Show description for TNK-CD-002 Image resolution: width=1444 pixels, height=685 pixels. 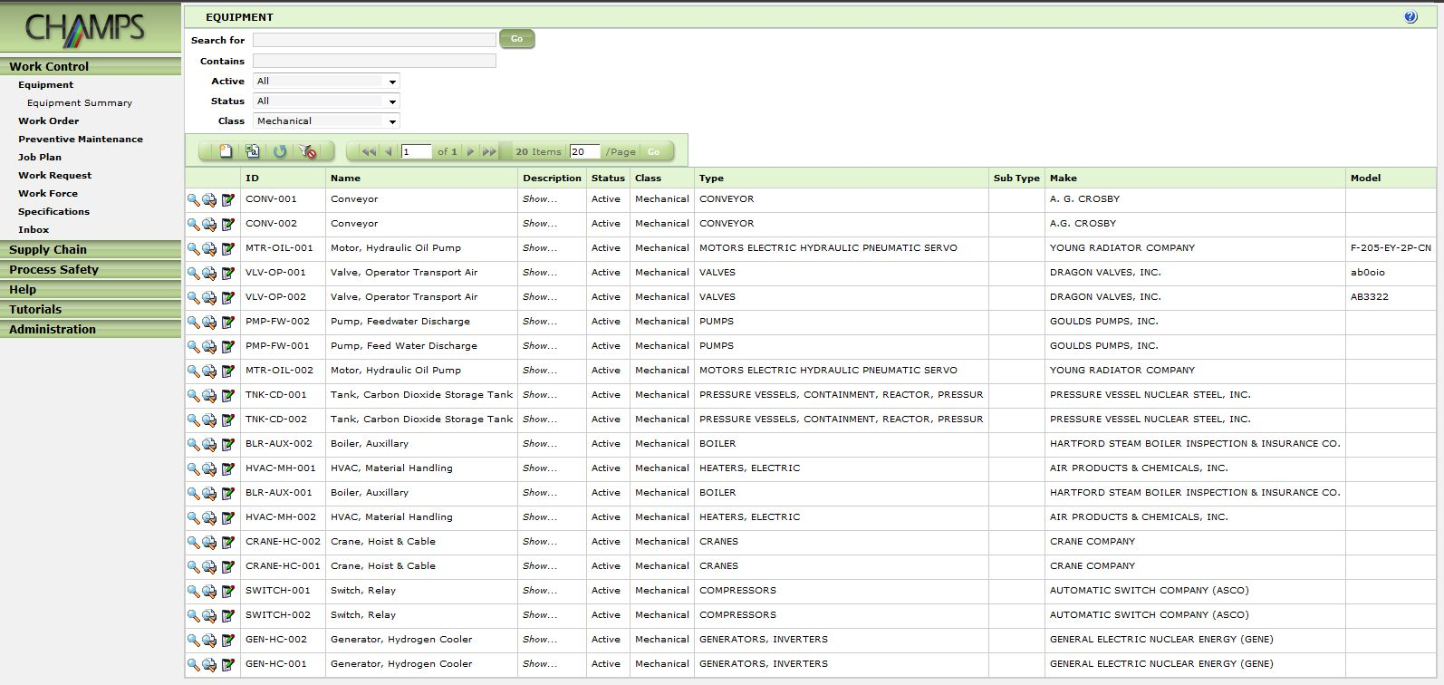[x=540, y=420]
